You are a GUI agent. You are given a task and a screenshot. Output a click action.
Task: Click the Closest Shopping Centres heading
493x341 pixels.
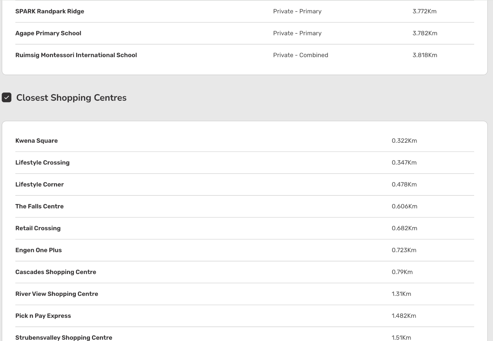pos(71,98)
